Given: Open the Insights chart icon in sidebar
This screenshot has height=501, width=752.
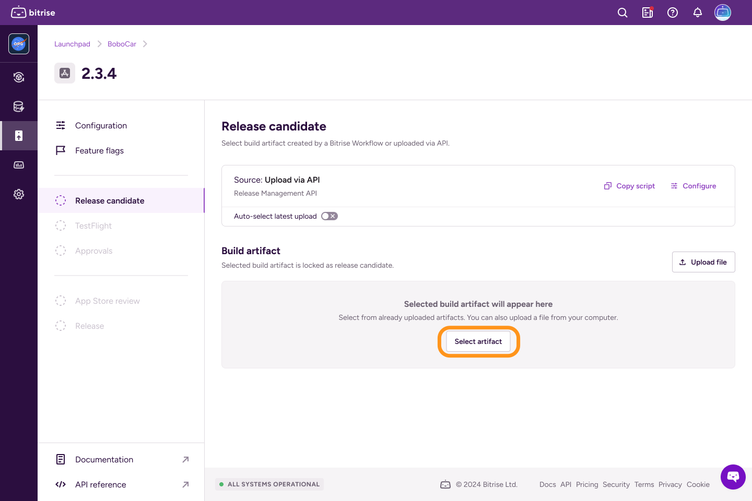Looking at the screenshot, I should (19, 165).
